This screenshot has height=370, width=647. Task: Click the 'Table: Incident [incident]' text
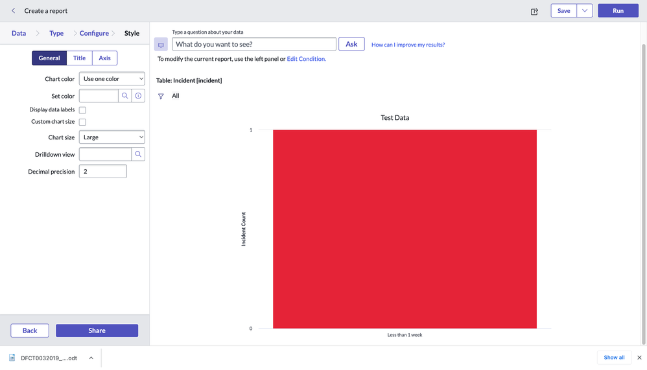pyautogui.click(x=189, y=80)
